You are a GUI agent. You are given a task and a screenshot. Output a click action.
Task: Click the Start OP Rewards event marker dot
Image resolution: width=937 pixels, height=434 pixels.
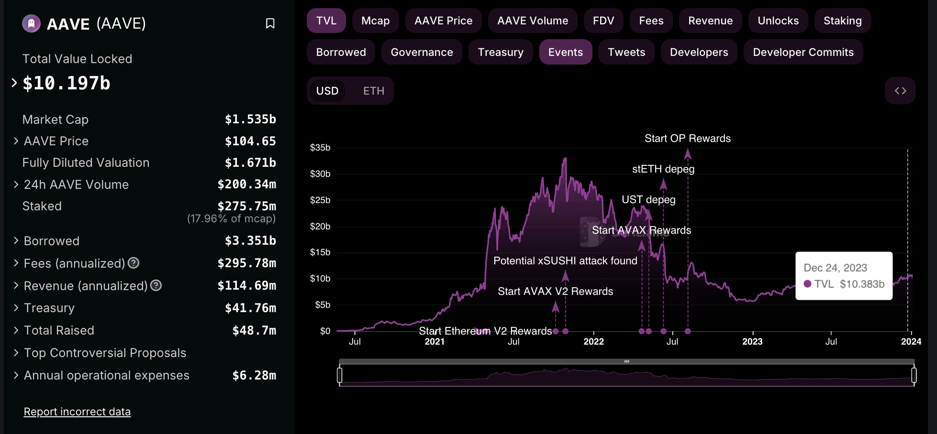[688, 331]
